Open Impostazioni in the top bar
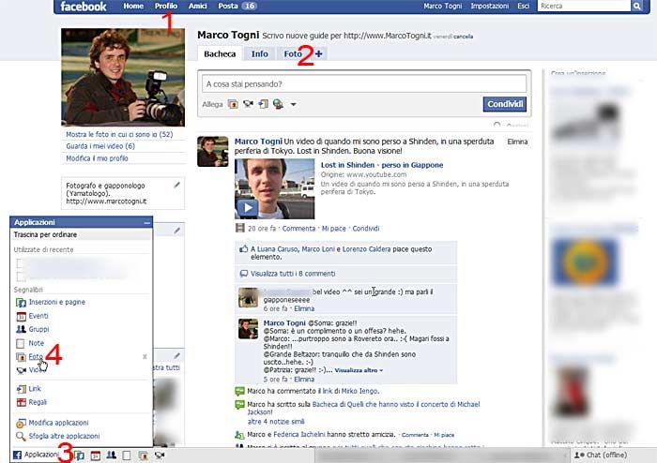The width and height of the screenshot is (657, 463). (x=489, y=6)
